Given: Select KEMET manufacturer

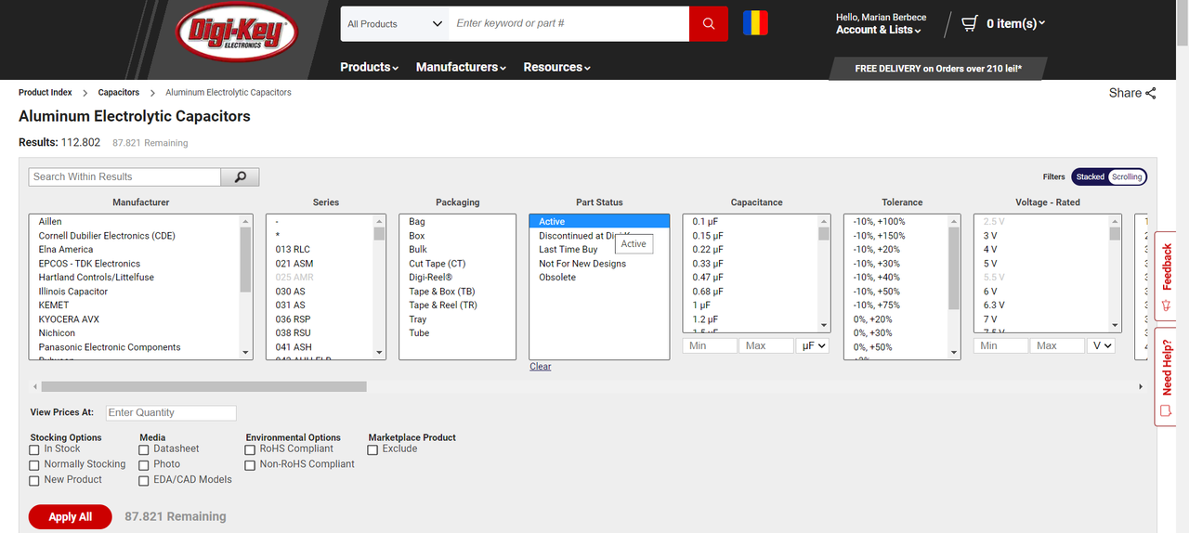Looking at the screenshot, I should pos(135,305).
